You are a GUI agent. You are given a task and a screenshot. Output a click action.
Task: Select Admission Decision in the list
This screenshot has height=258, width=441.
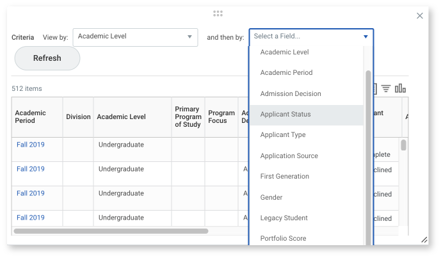(x=307, y=93)
